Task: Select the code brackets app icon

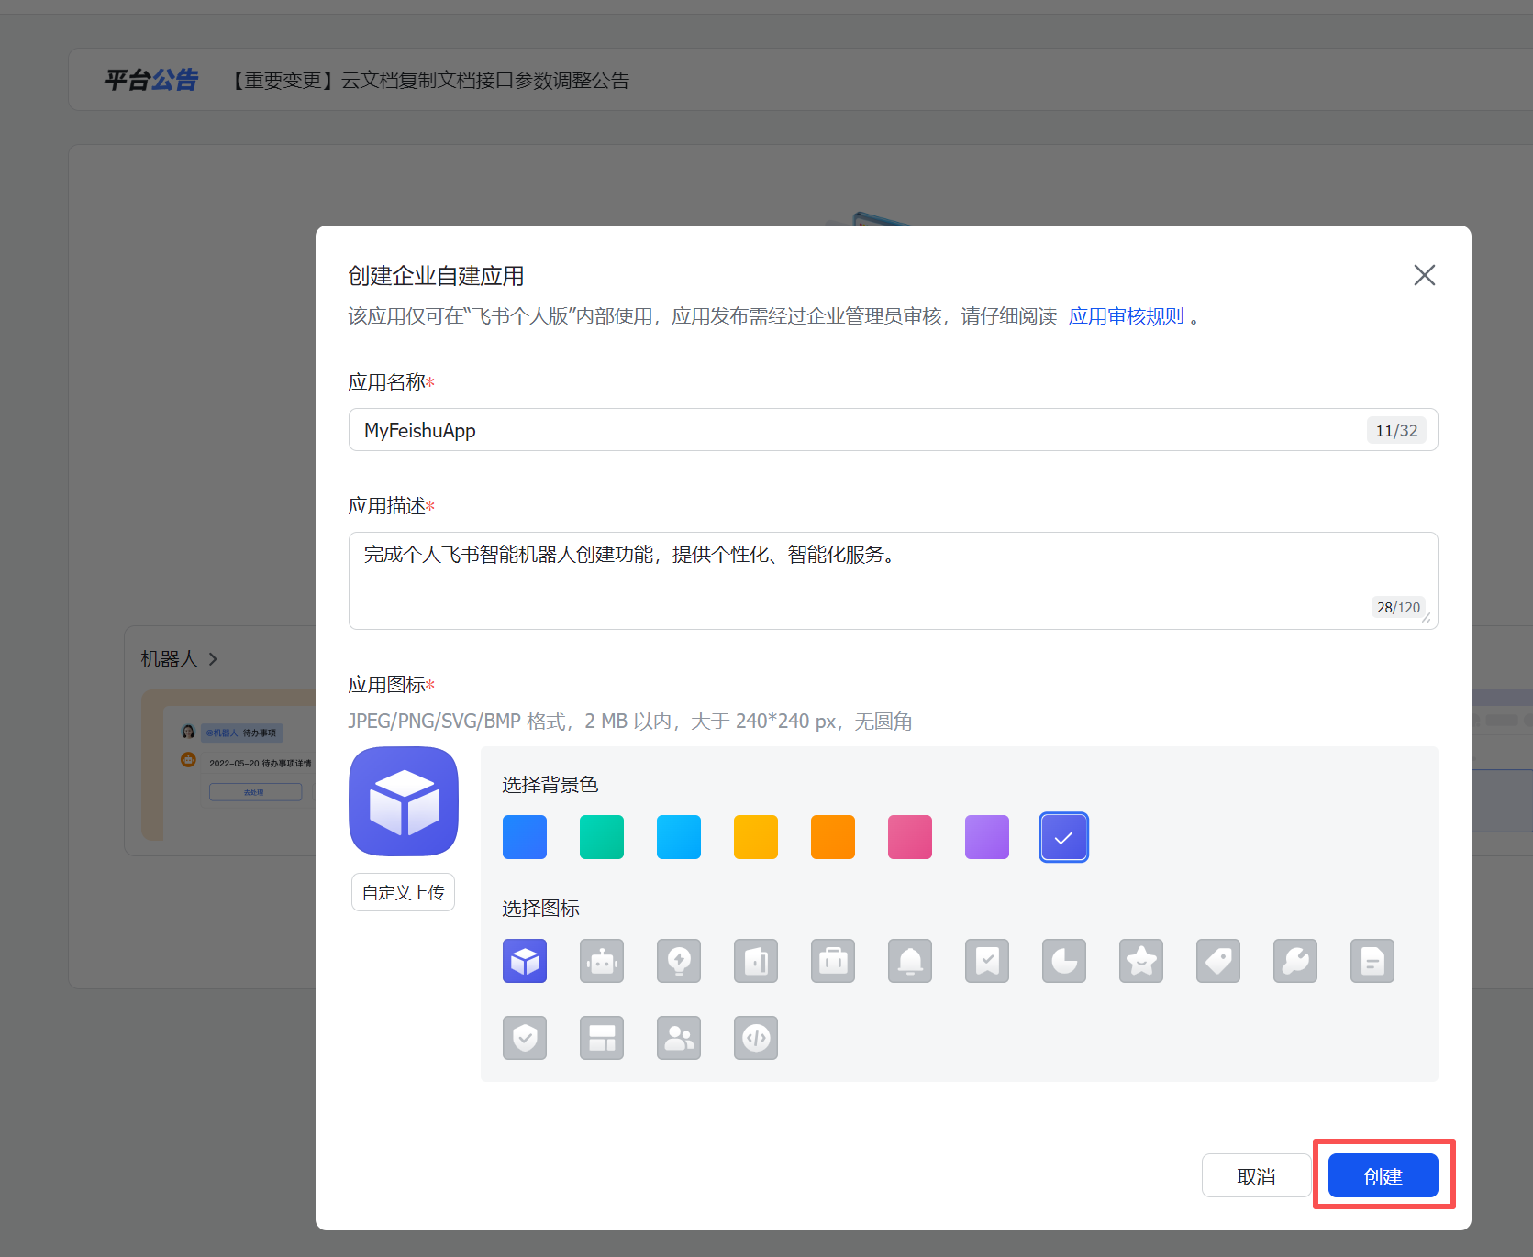Action: 756,1038
